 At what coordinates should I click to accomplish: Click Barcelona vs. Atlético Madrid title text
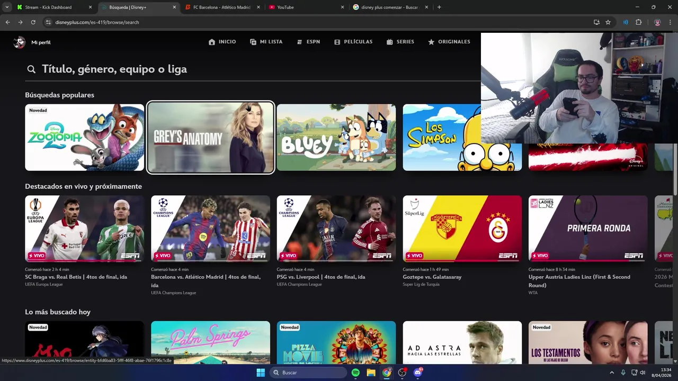click(x=206, y=281)
